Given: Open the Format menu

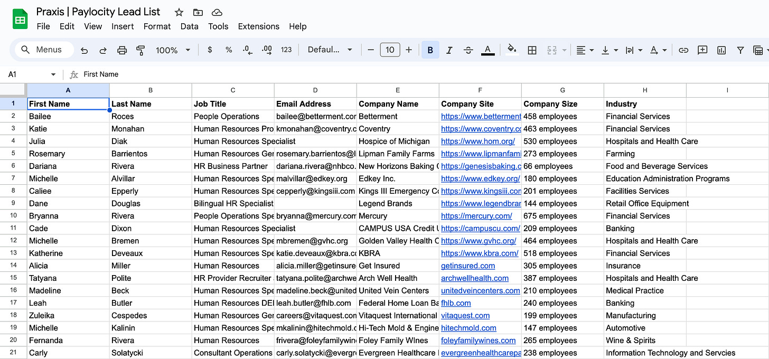Looking at the screenshot, I should coord(157,26).
